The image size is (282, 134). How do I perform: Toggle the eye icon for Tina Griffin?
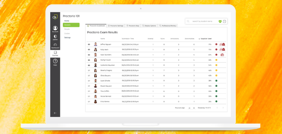89,91
